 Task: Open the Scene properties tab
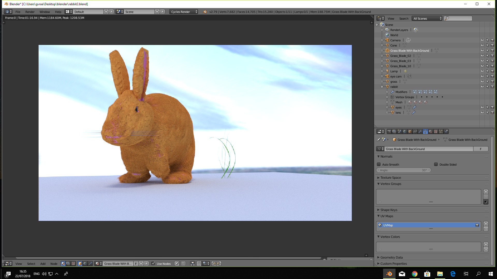click(399, 131)
